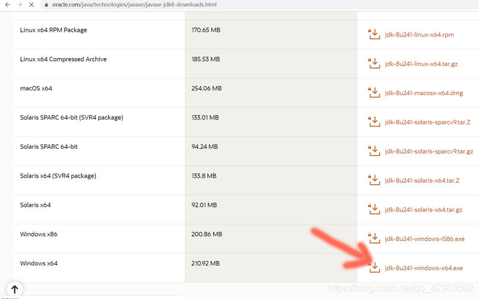The width and height of the screenshot is (479, 299).
Task: Select 'Windows x86' row label
Action: (x=39, y=234)
